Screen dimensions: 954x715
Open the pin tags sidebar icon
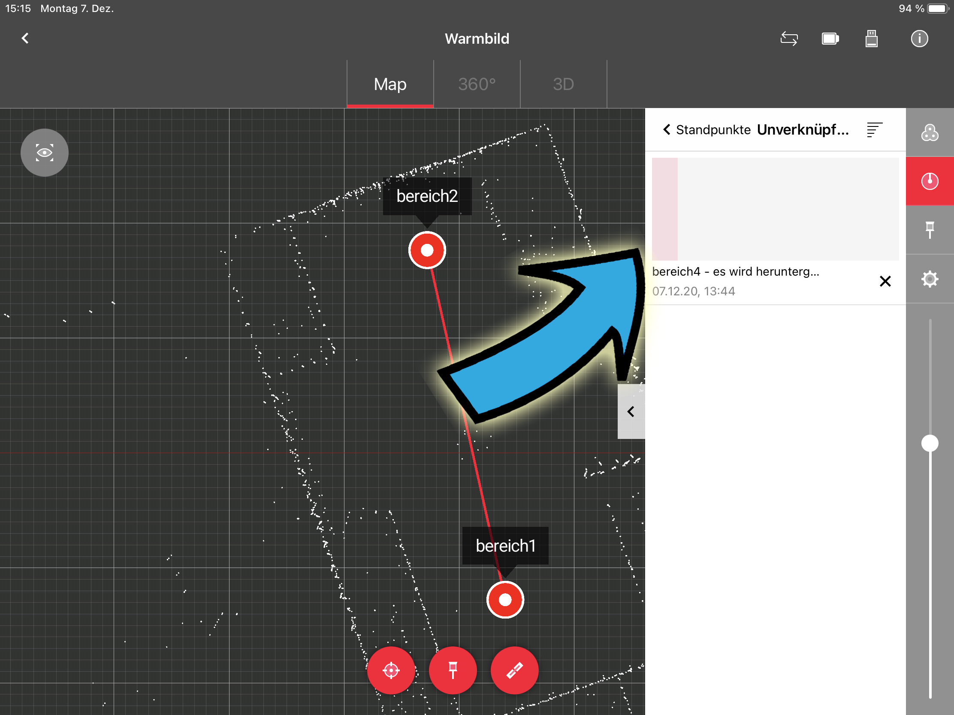[930, 230]
